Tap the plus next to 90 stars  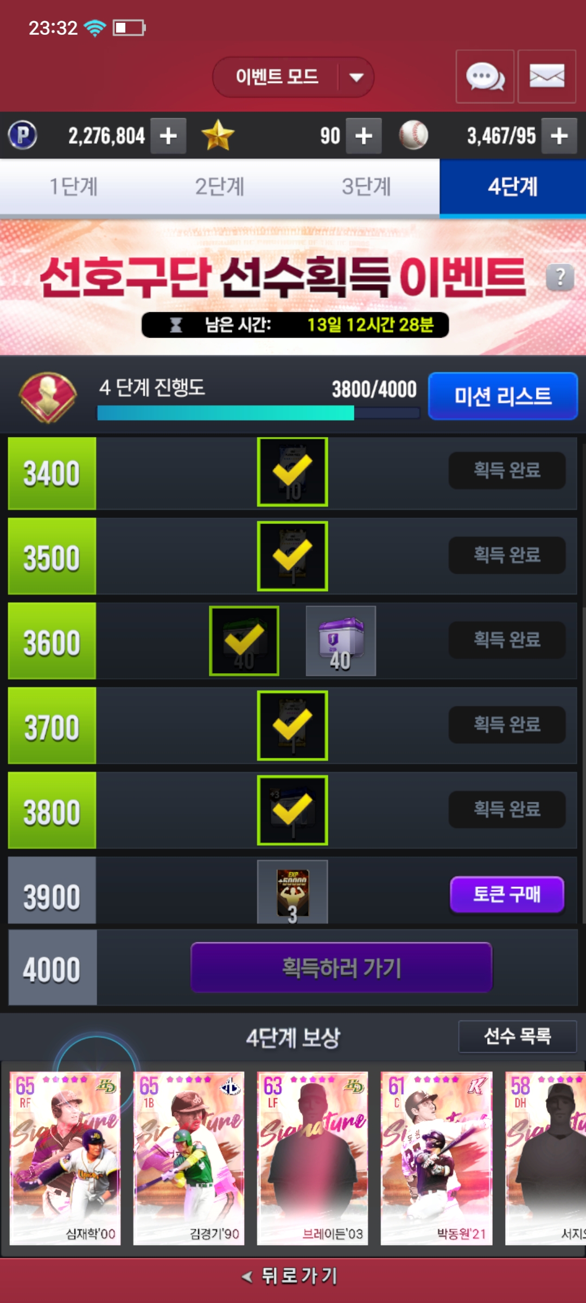coord(364,136)
